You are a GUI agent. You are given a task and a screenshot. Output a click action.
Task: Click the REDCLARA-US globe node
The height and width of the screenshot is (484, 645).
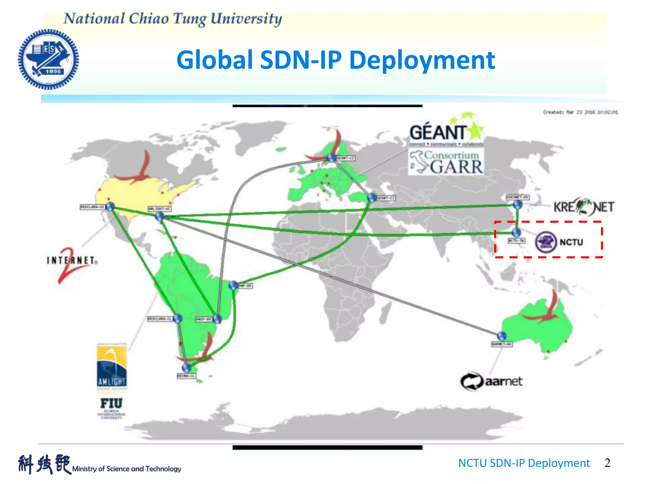point(110,207)
